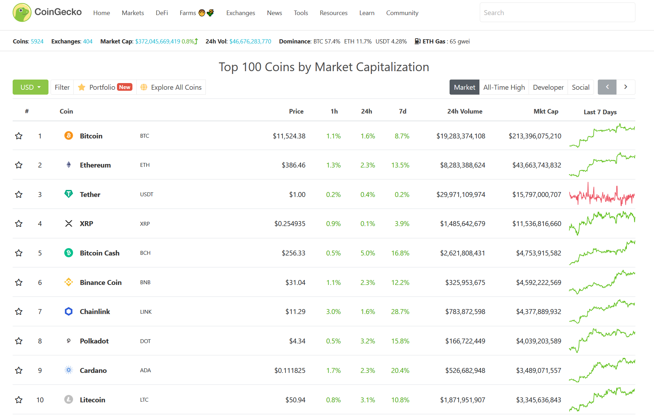Open the Tools navigation menu
Screen dimensions: 654x416
point(301,13)
